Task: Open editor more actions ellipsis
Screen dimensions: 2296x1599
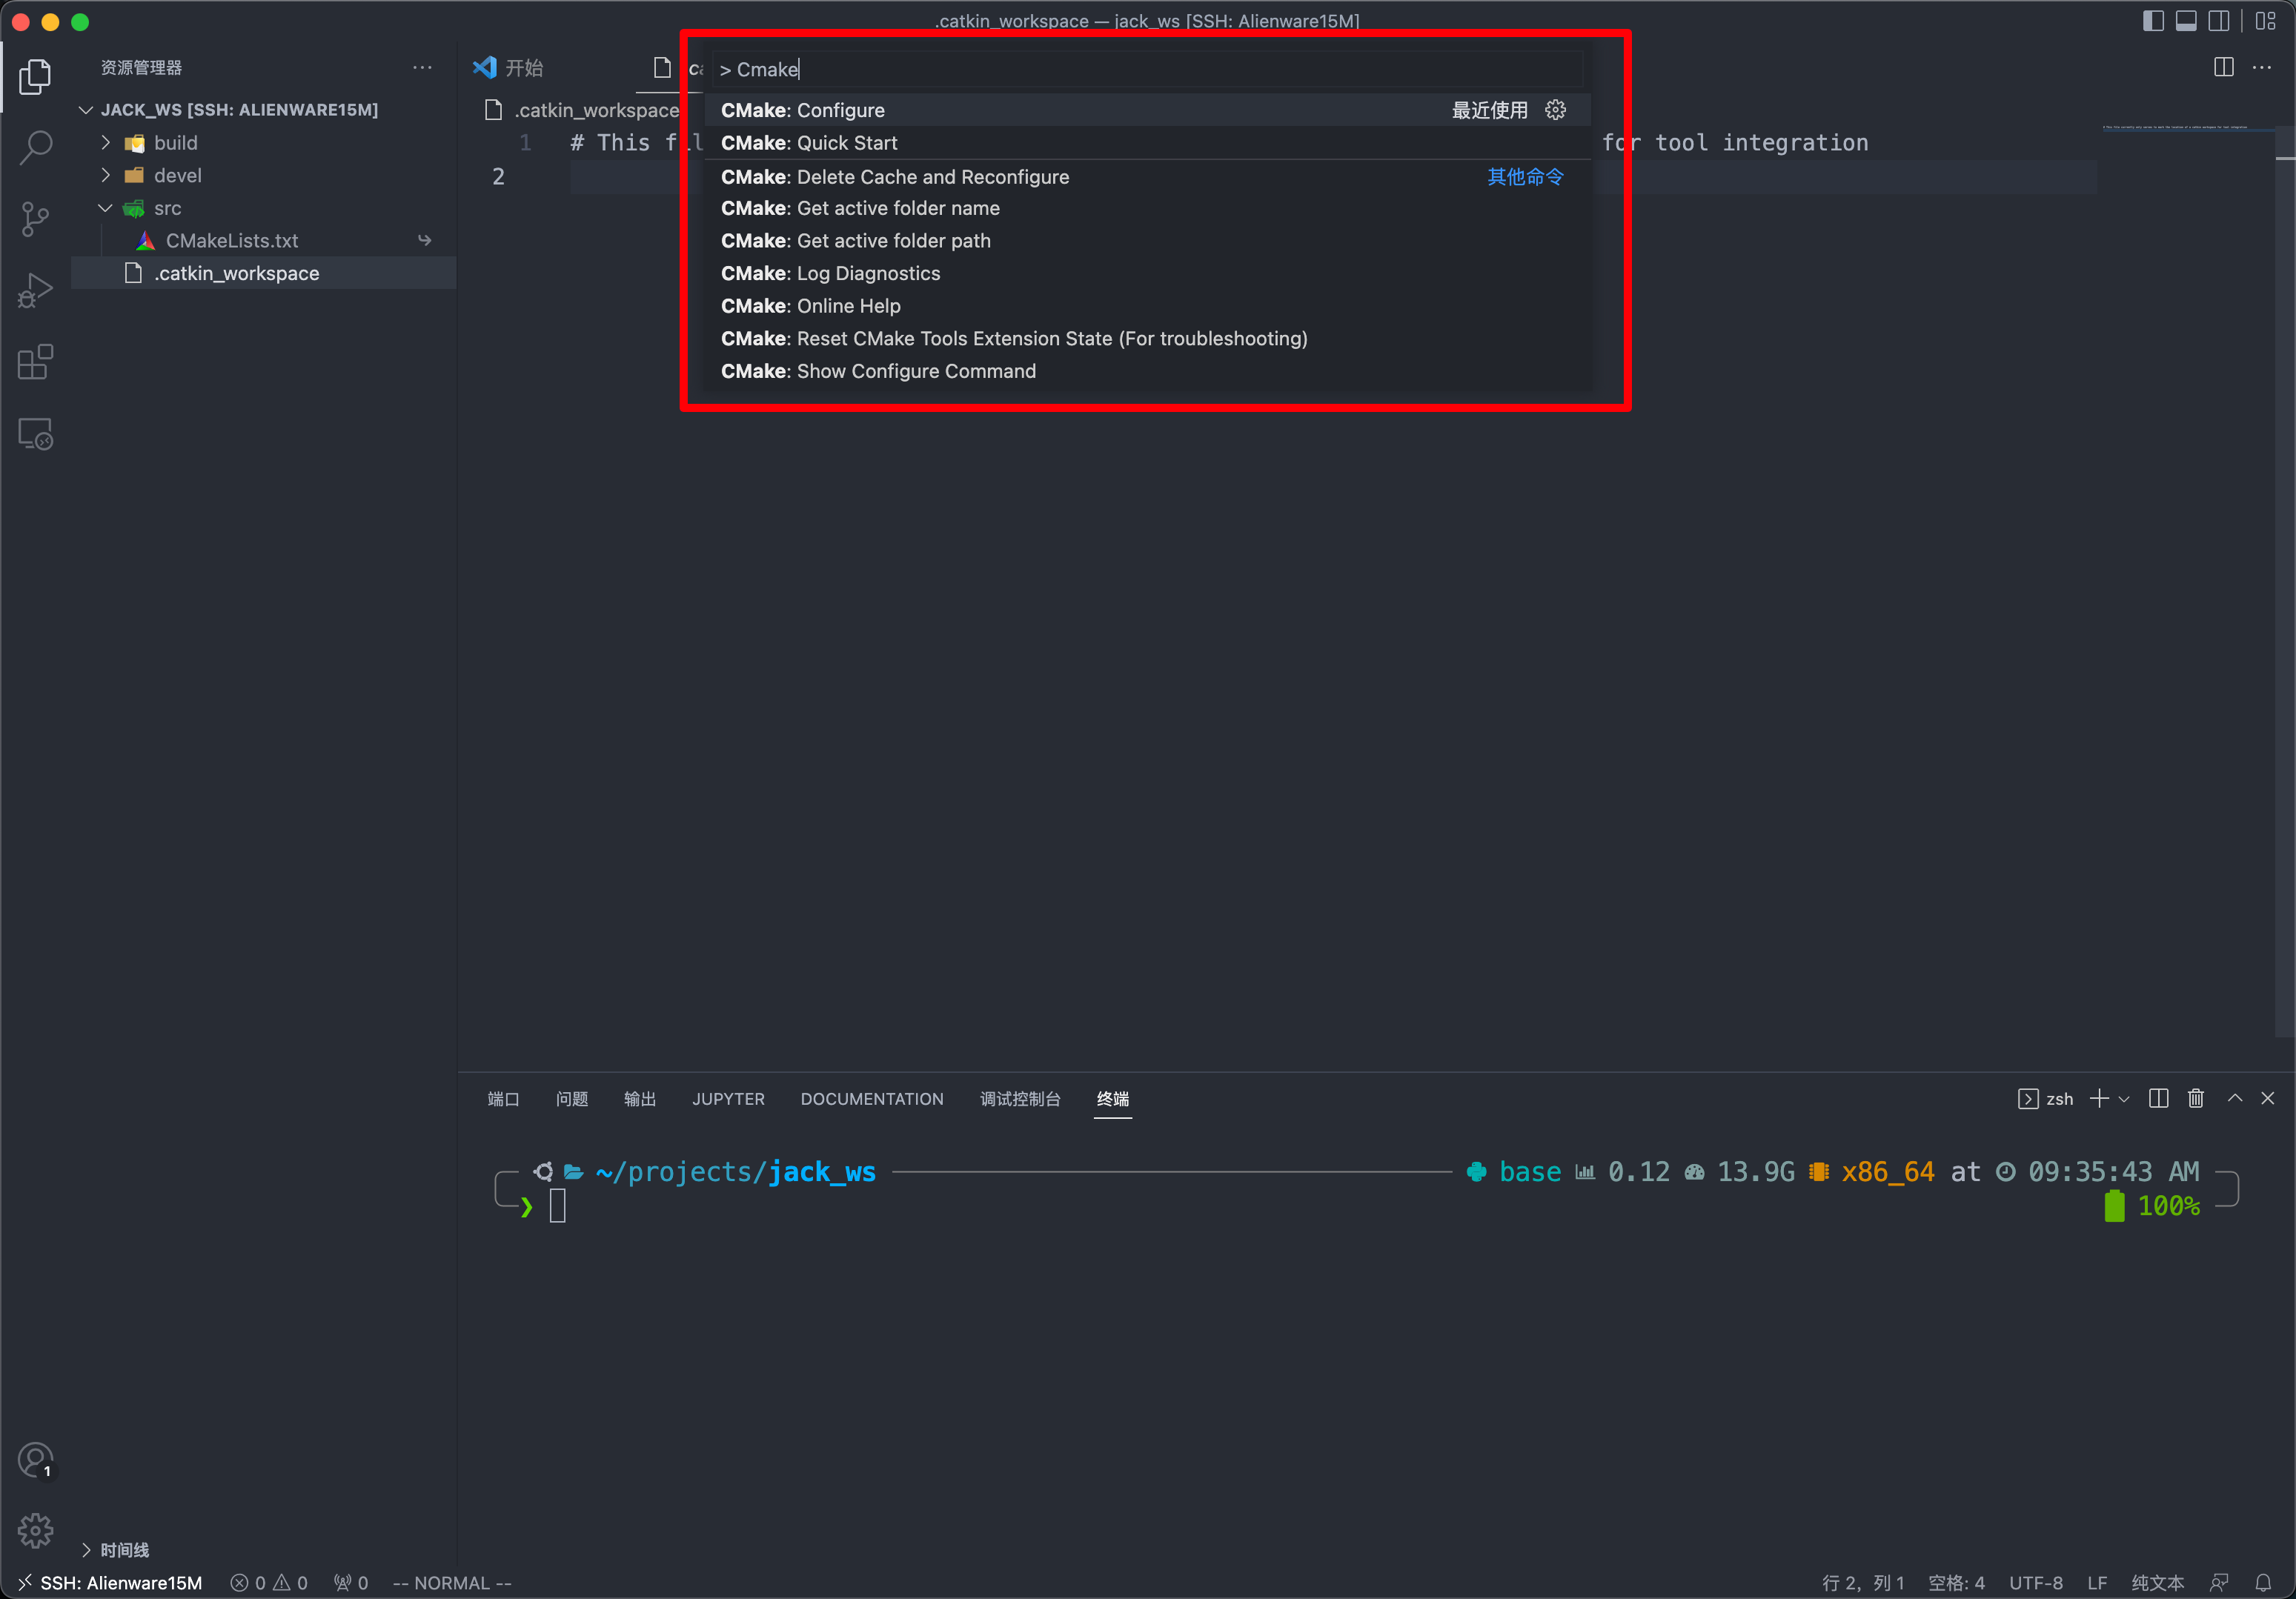Action: tap(2262, 67)
